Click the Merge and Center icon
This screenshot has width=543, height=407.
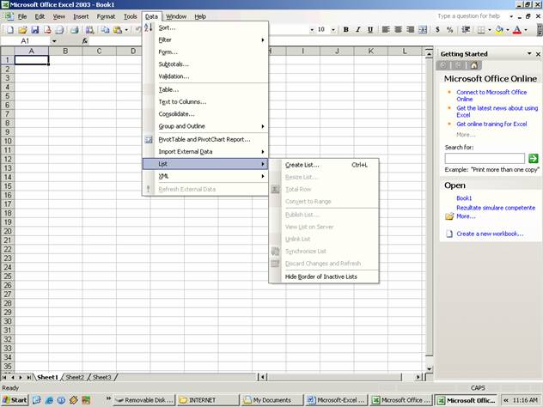pos(423,30)
